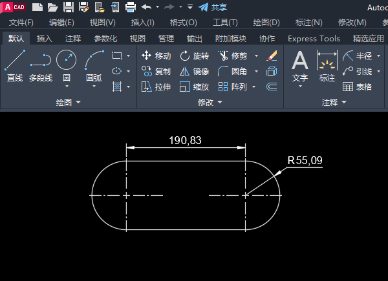Click the Redo arrow
388x281 pixels.
(169, 7)
